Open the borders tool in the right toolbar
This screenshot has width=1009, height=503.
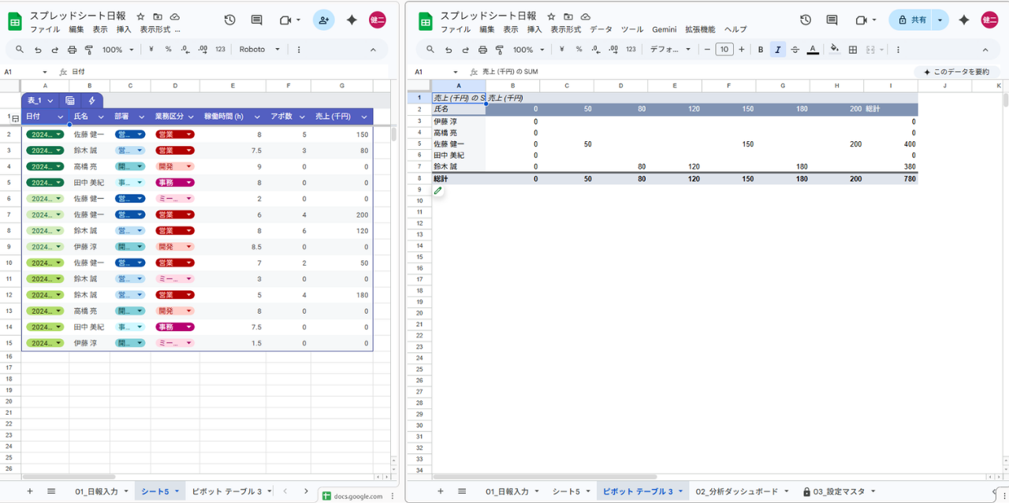click(x=852, y=49)
